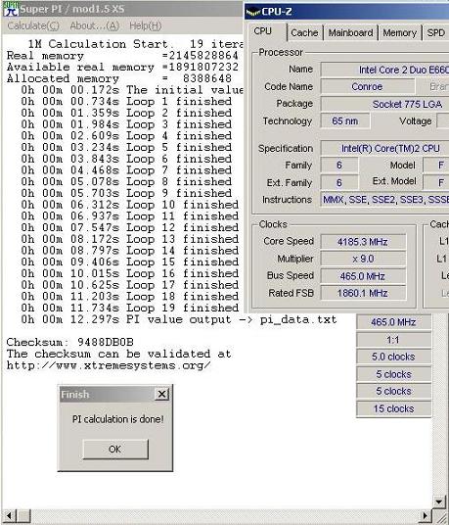Open the Help(H) menu
The height and width of the screenshot is (525, 449).
(x=146, y=25)
